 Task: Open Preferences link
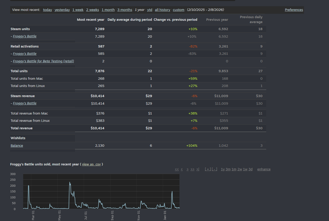[x=294, y=10]
